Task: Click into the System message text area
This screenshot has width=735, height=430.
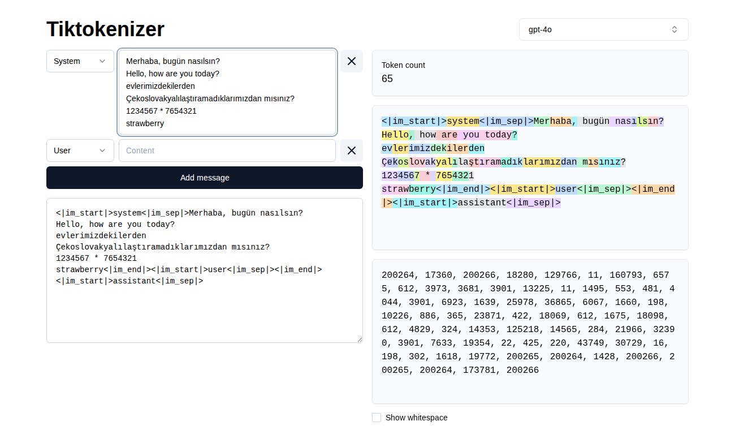Action: point(227,92)
